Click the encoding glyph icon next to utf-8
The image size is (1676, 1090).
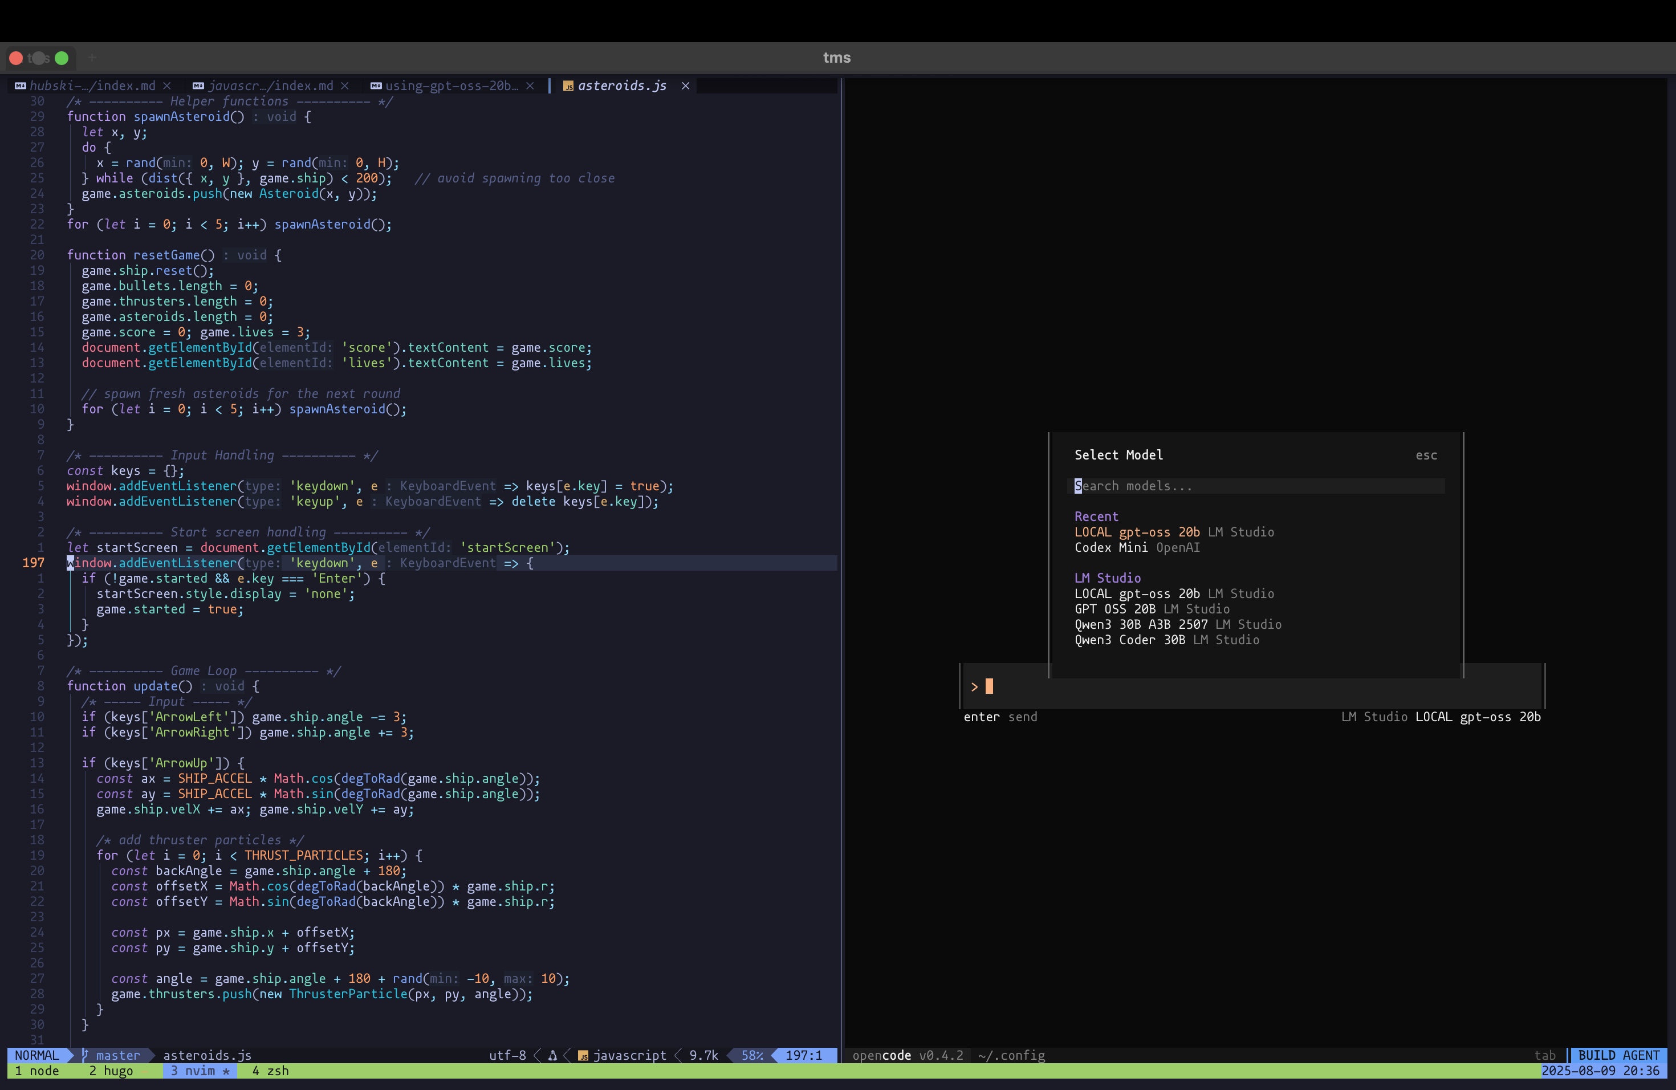552,1055
